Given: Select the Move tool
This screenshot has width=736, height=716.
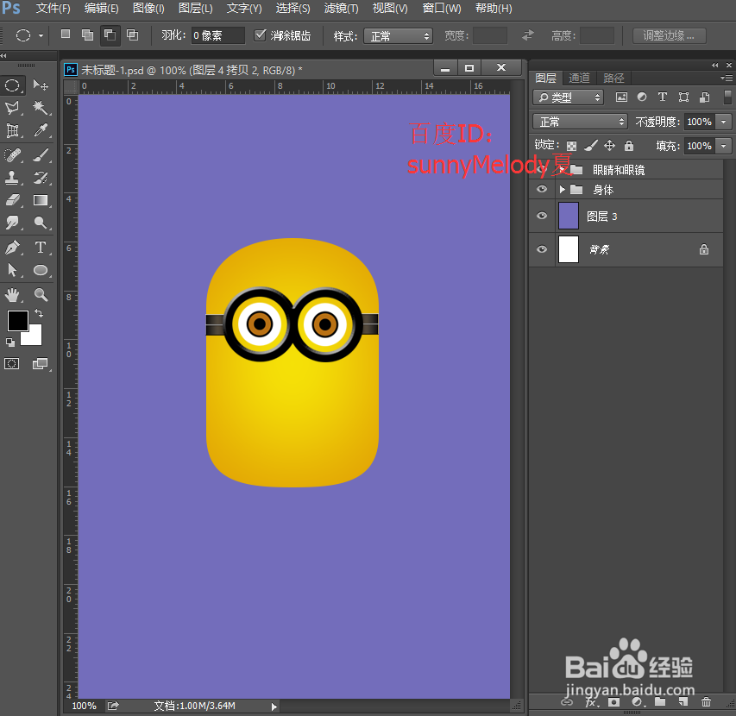Looking at the screenshot, I should coord(41,85).
